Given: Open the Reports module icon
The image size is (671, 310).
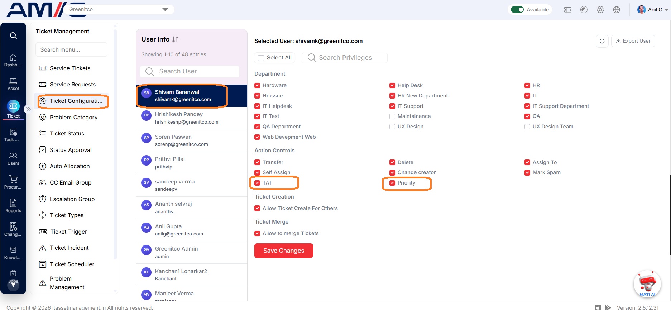Looking at the screenshot, I should 13,206.
